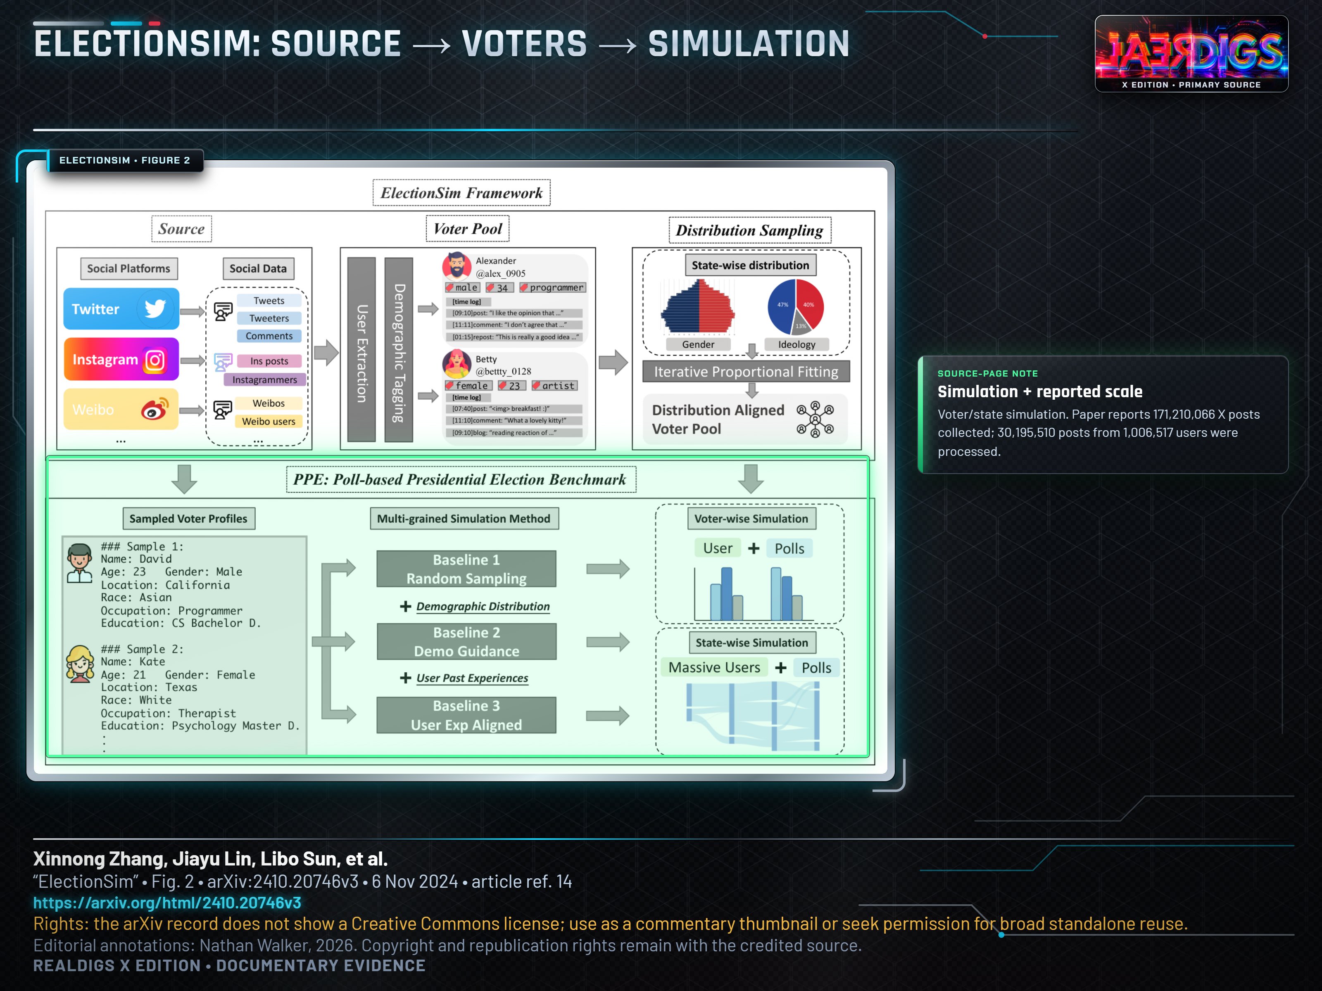Click Betty's pink-haired avatar
This screenshot has height=991, width=1322.
tap(457, 364)
